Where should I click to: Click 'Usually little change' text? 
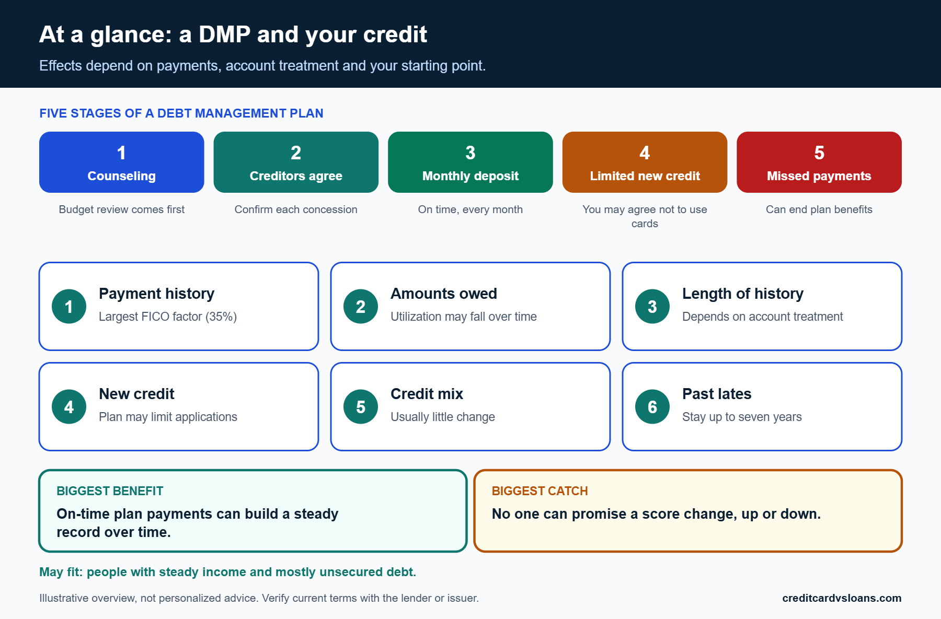442,417
